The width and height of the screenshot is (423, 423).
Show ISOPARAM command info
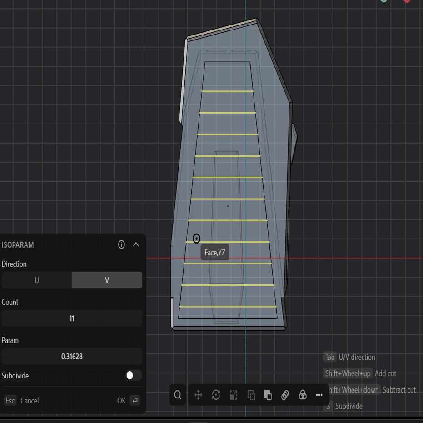121,245
